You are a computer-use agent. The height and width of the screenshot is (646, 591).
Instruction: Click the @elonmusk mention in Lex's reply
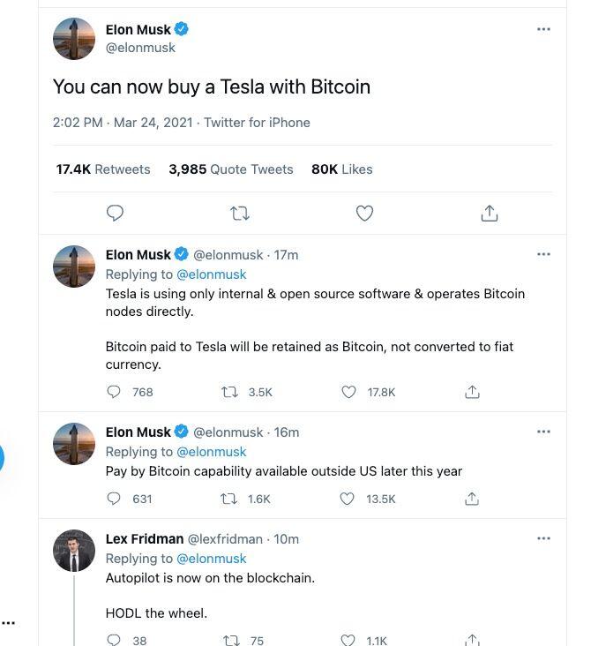tap(212, 559)
